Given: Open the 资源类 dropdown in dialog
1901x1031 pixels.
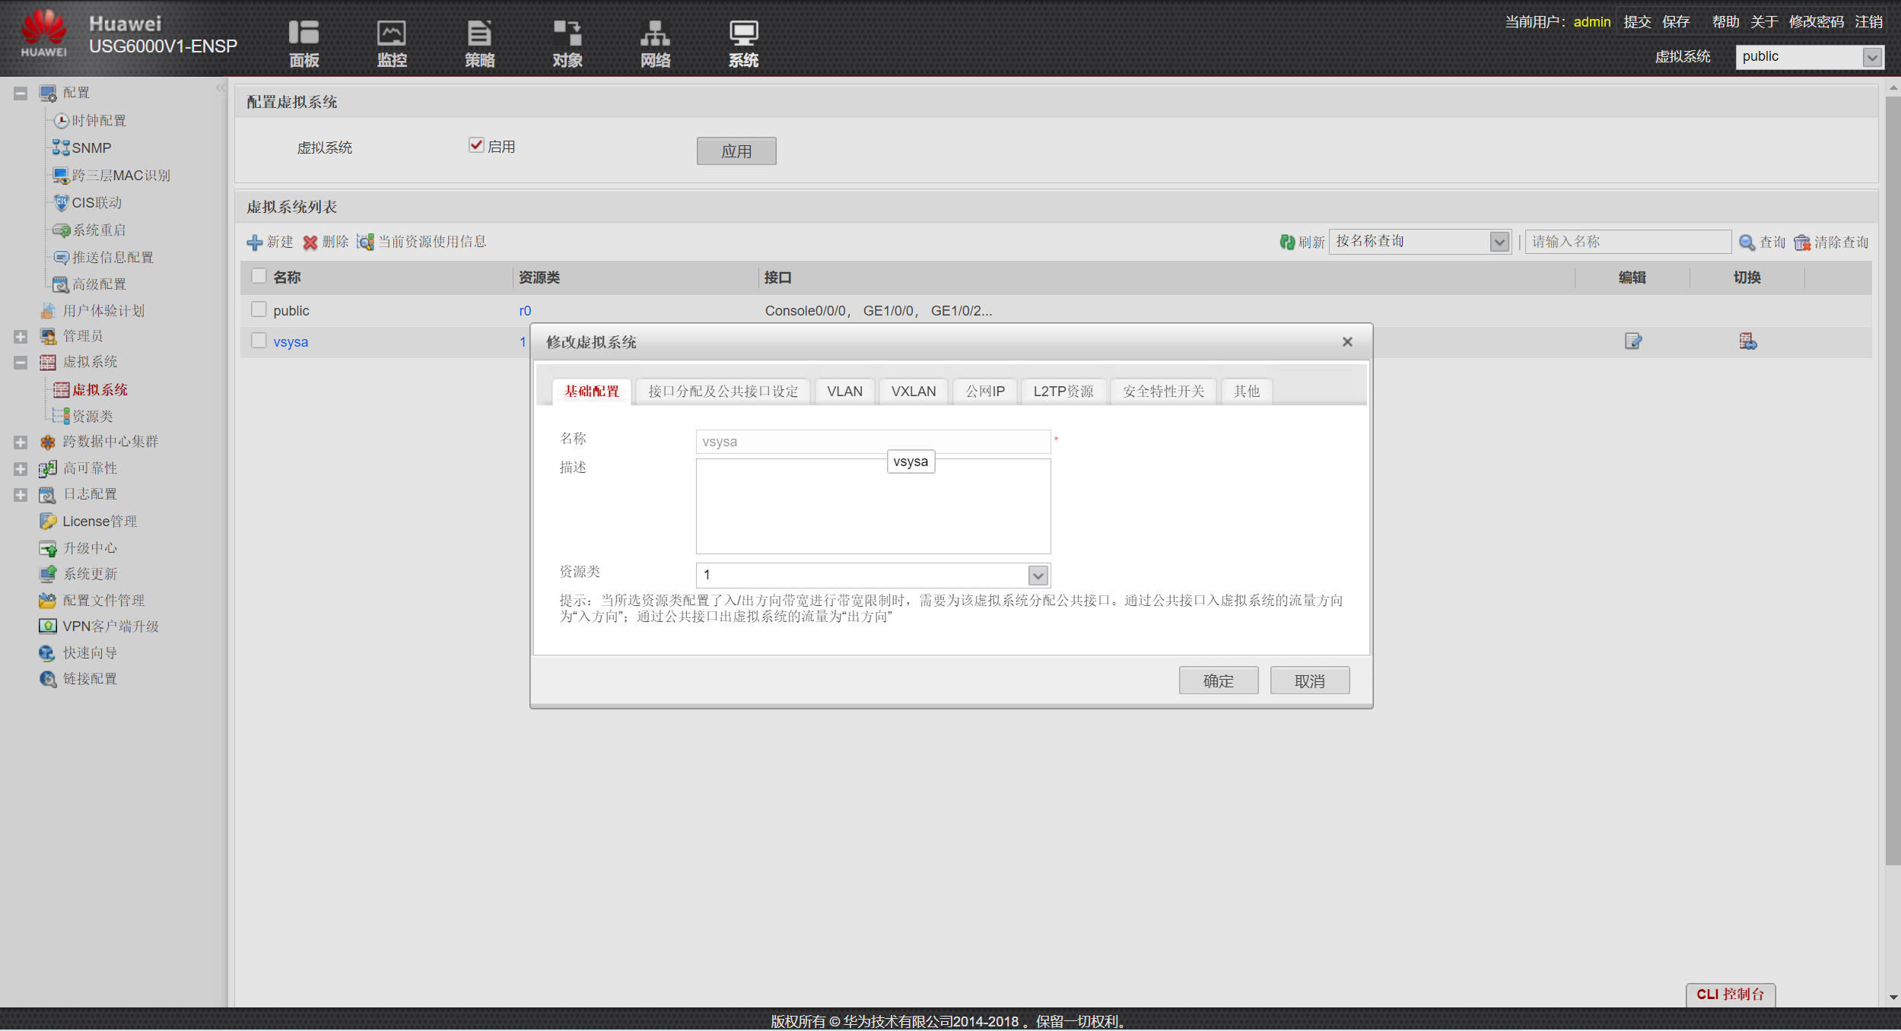Looking at the screenshot, I should [x=1038, y=576].
